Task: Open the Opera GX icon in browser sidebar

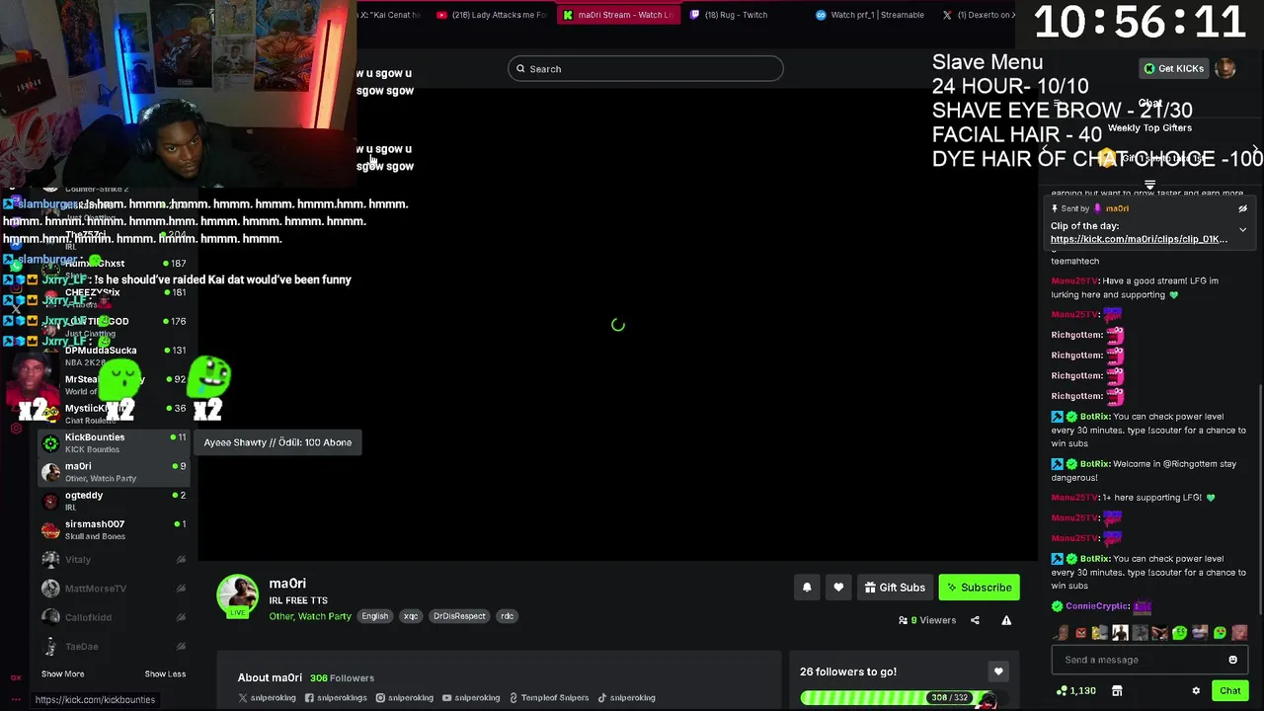Action: [x=15, y=677]
